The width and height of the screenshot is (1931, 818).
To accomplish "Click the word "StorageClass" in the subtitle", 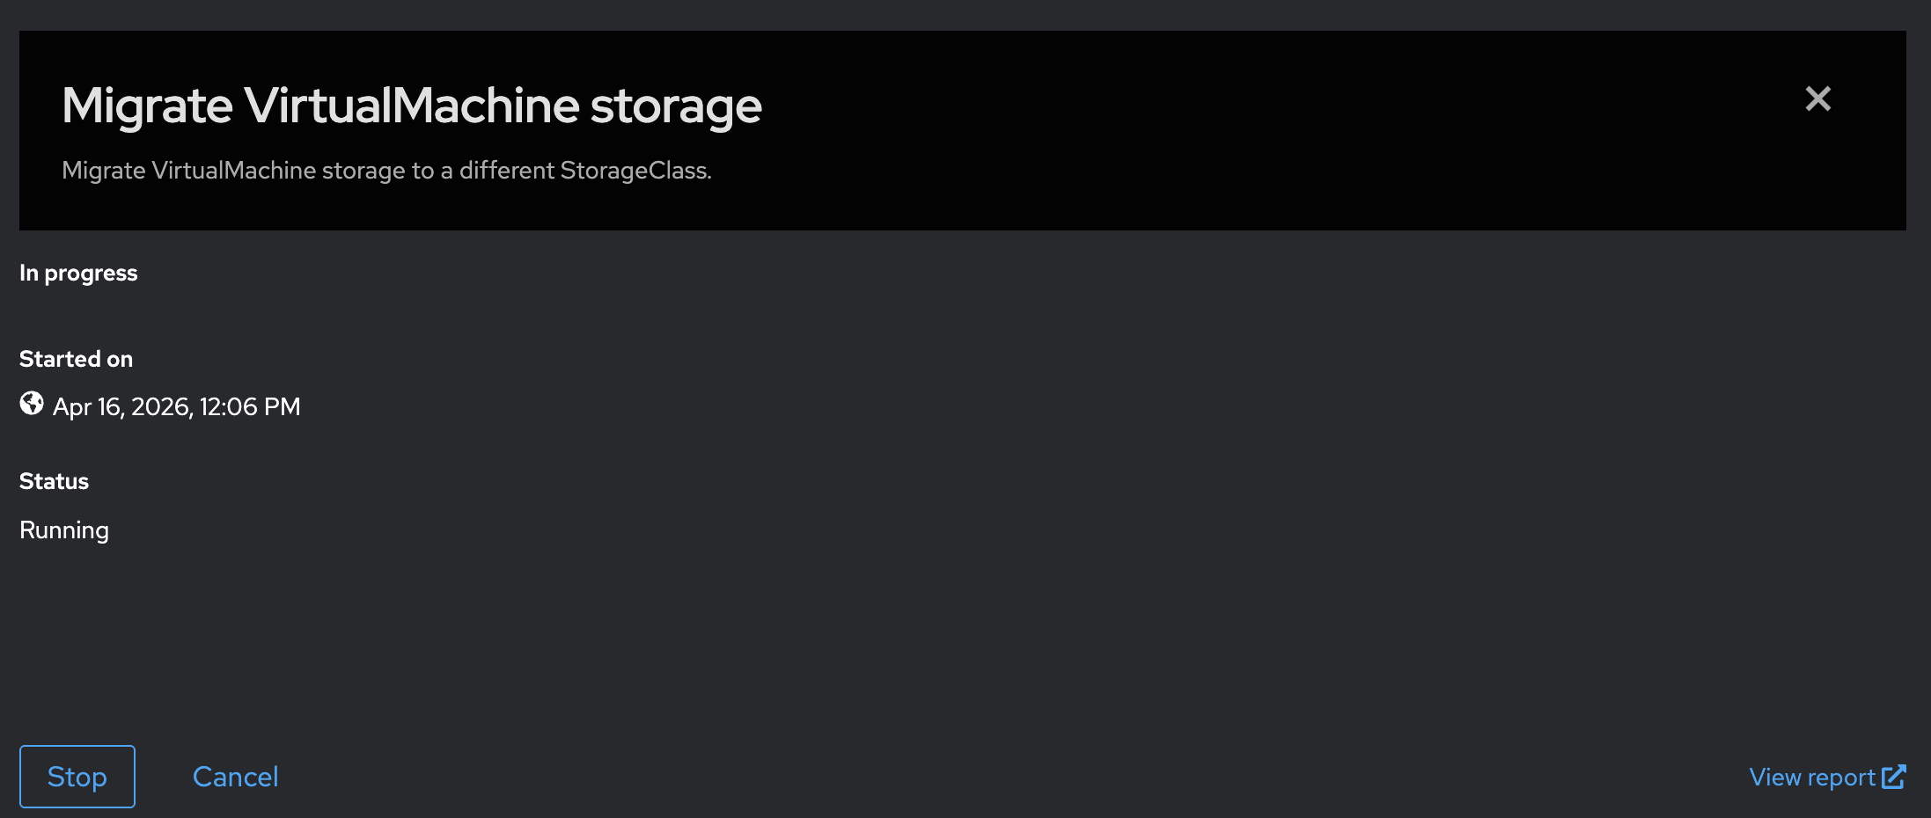I will pos(634,171).
